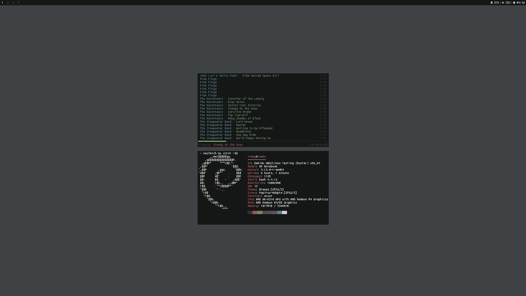Image resolution: width=526 pixels, height=296 pixels.
Task: Select track Salute Your Solution
Action: 244,105
